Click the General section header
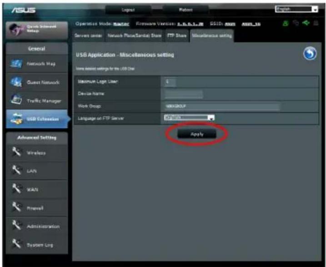326x267 pixels. coord(37,49)
